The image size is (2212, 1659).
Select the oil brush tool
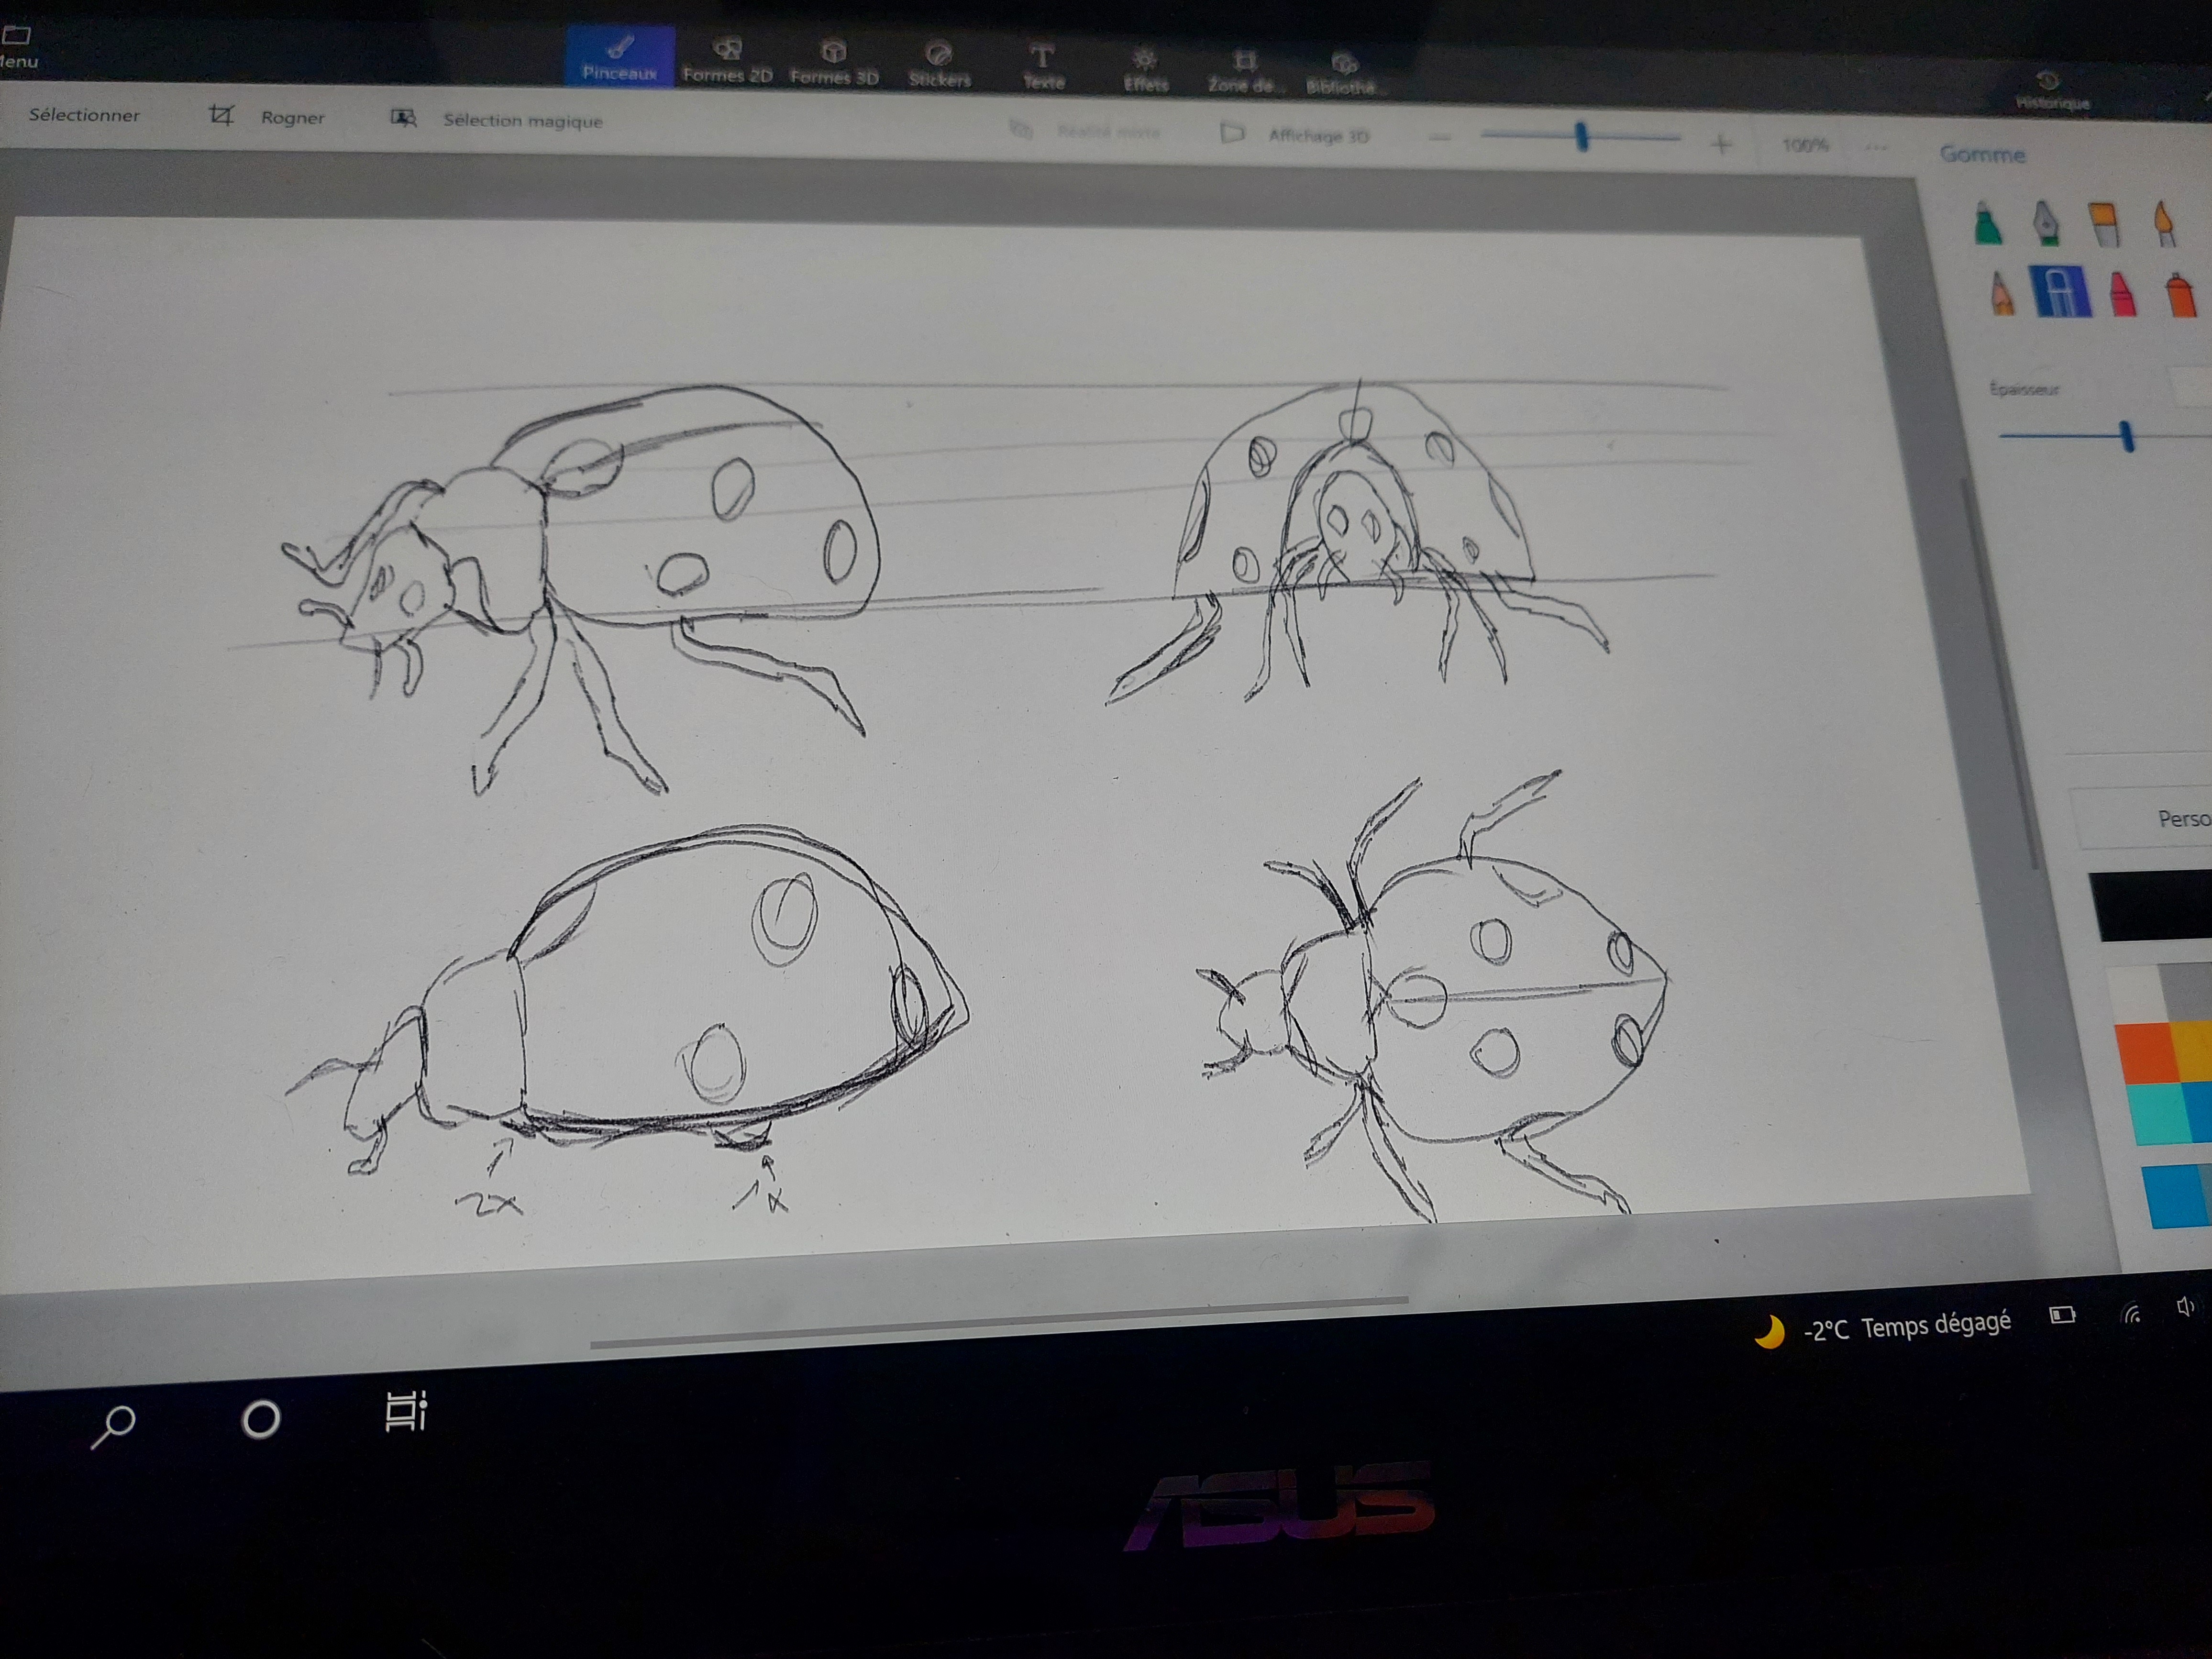point(2103,224)
